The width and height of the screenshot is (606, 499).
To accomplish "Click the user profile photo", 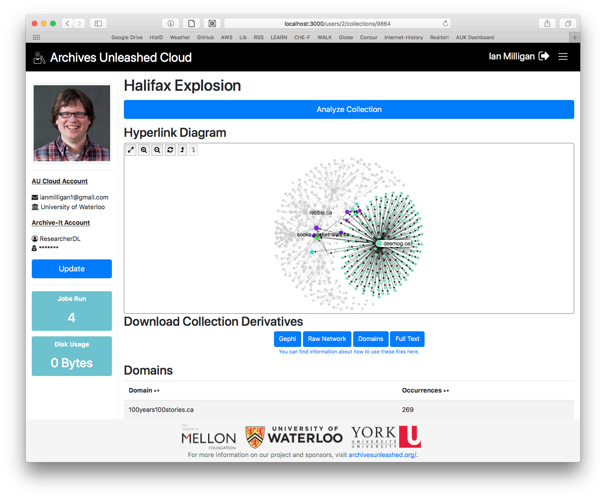I will coord(72,123).
